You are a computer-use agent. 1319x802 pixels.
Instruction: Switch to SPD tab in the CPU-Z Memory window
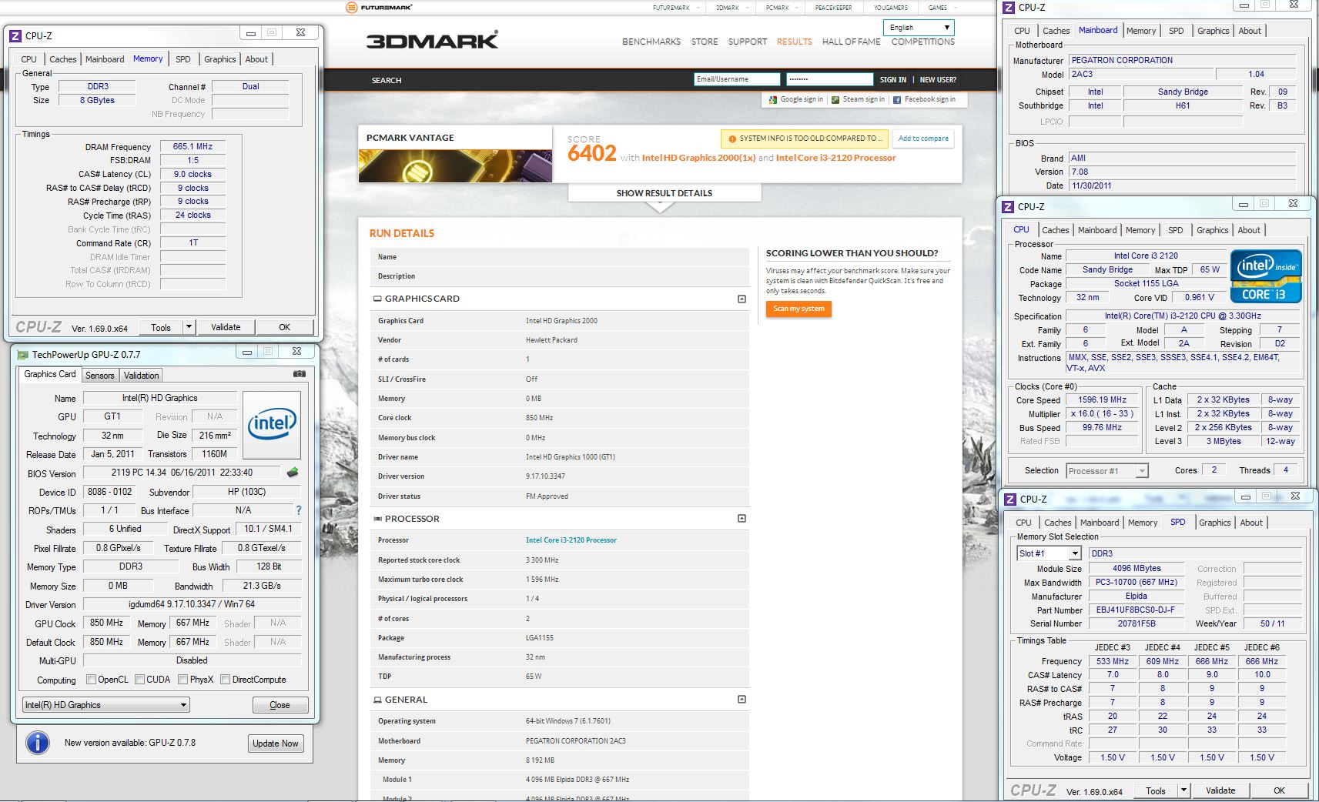(x=183, y=59)
